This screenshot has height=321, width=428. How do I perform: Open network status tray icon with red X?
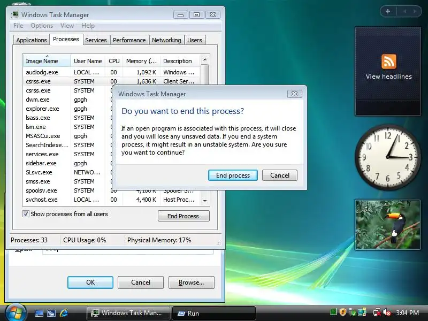tap(377, 312)
